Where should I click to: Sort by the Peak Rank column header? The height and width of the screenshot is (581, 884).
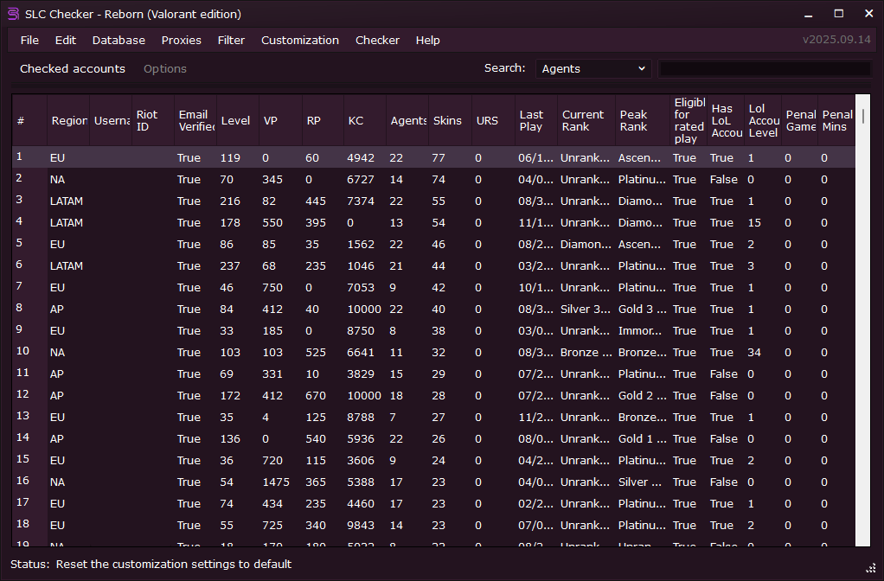[x=642, y=120]
